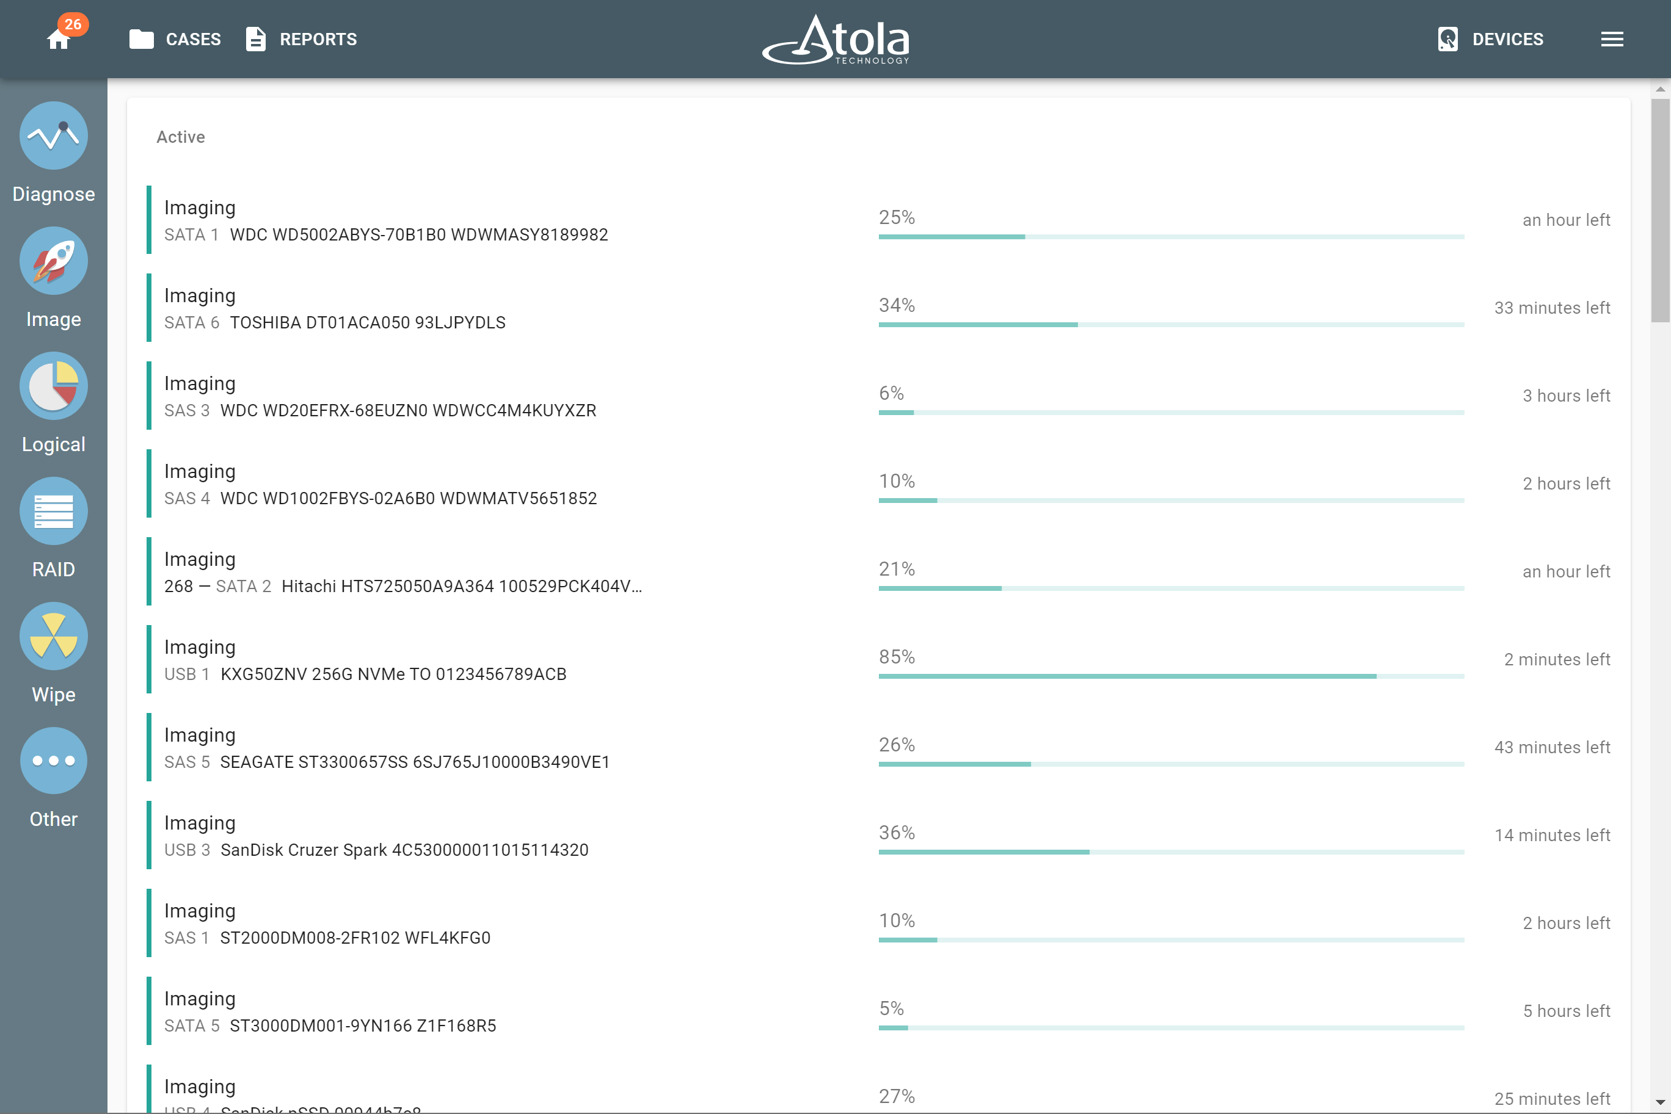Click the 85% progress bar for USB 1
The width and height of the screenshot is (1671, 1114).
(x=1170, y=676)
